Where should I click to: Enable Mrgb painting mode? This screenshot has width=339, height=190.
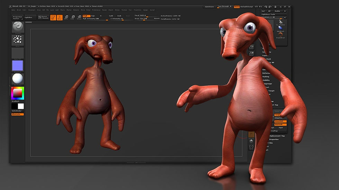[x=86, y=16]
